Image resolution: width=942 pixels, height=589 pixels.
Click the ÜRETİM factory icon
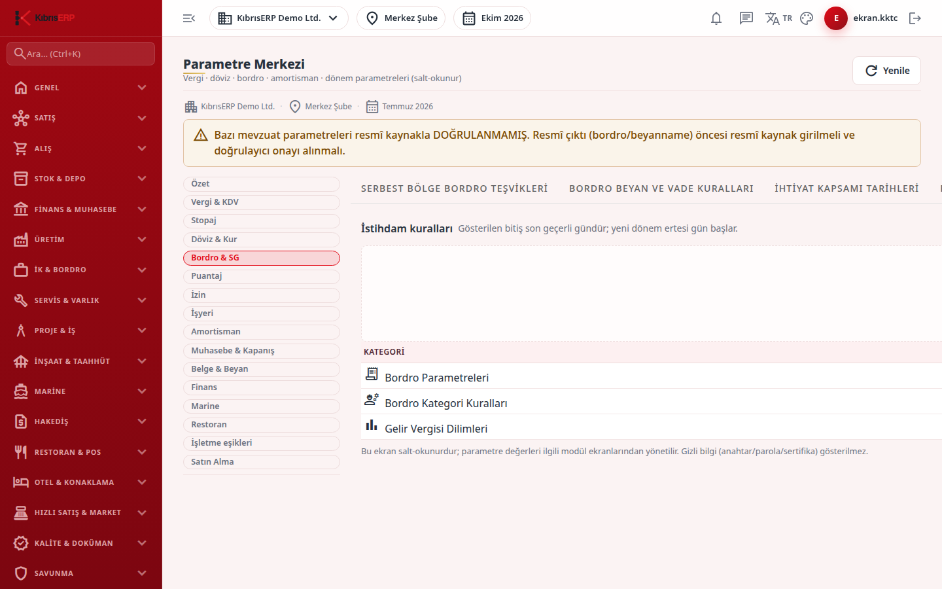tap(21, 240)
